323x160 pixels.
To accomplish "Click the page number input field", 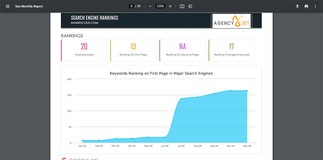I will pyautogui.click(x=131, y=6).
